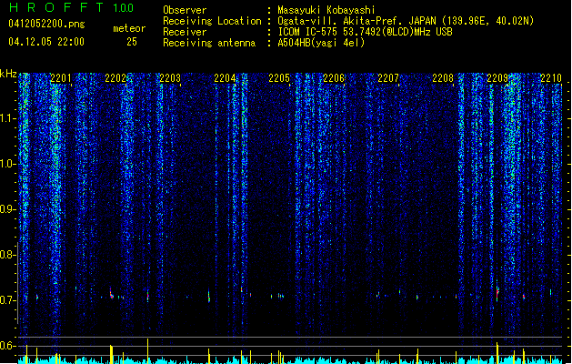Click the Receiving antenna label
The image size is (572, 364).
click(x=209, y=43)
